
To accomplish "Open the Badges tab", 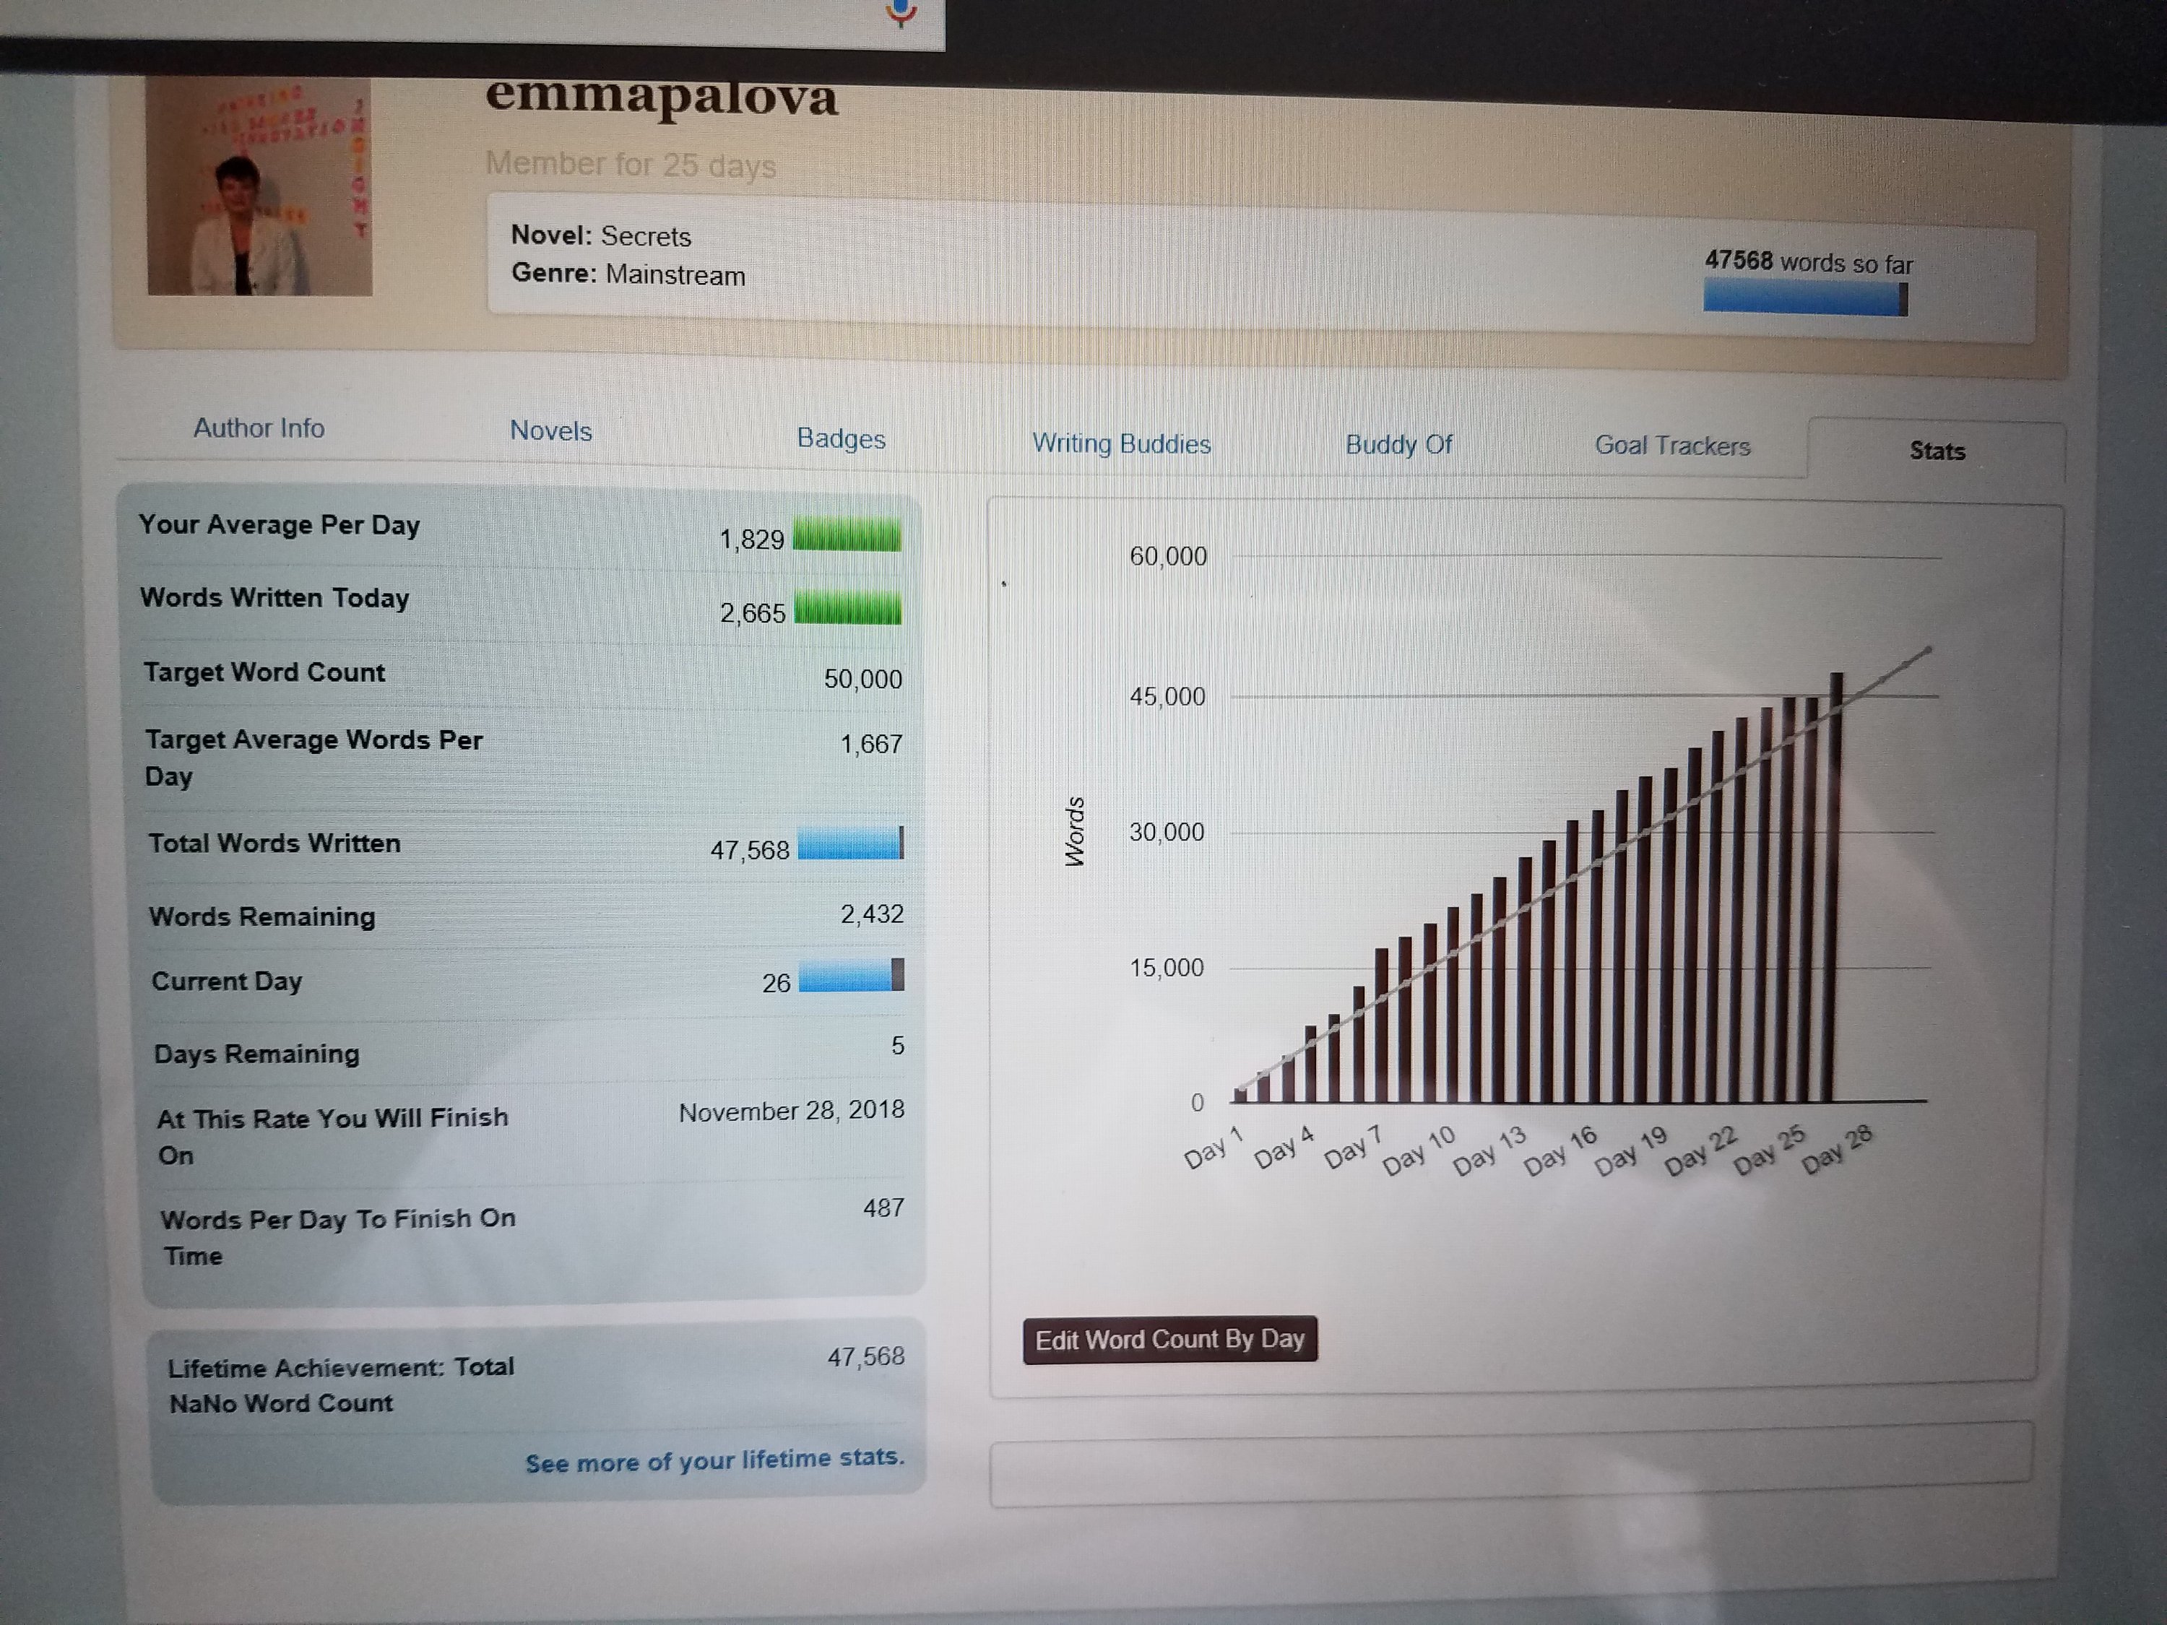I will (841, 439).
